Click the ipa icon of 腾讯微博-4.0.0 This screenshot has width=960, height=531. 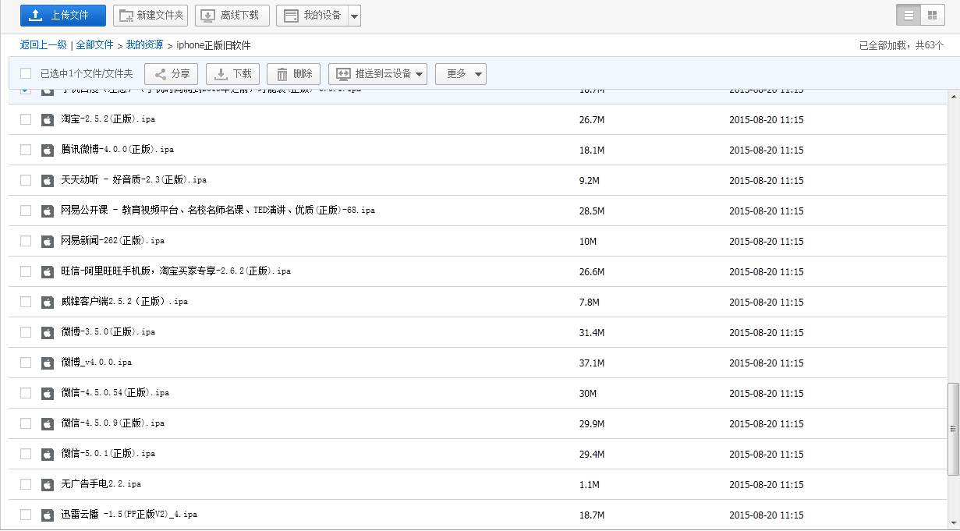[x=48, y=150]
